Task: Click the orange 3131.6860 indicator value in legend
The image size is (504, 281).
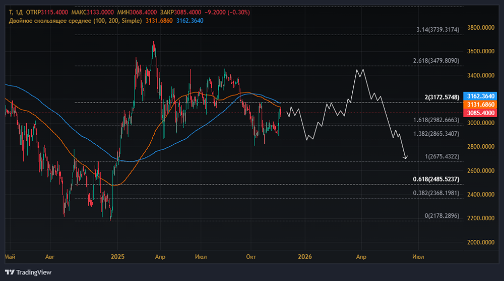Action: pos(159,21)
